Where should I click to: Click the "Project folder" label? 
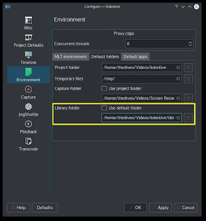[67, 67]
